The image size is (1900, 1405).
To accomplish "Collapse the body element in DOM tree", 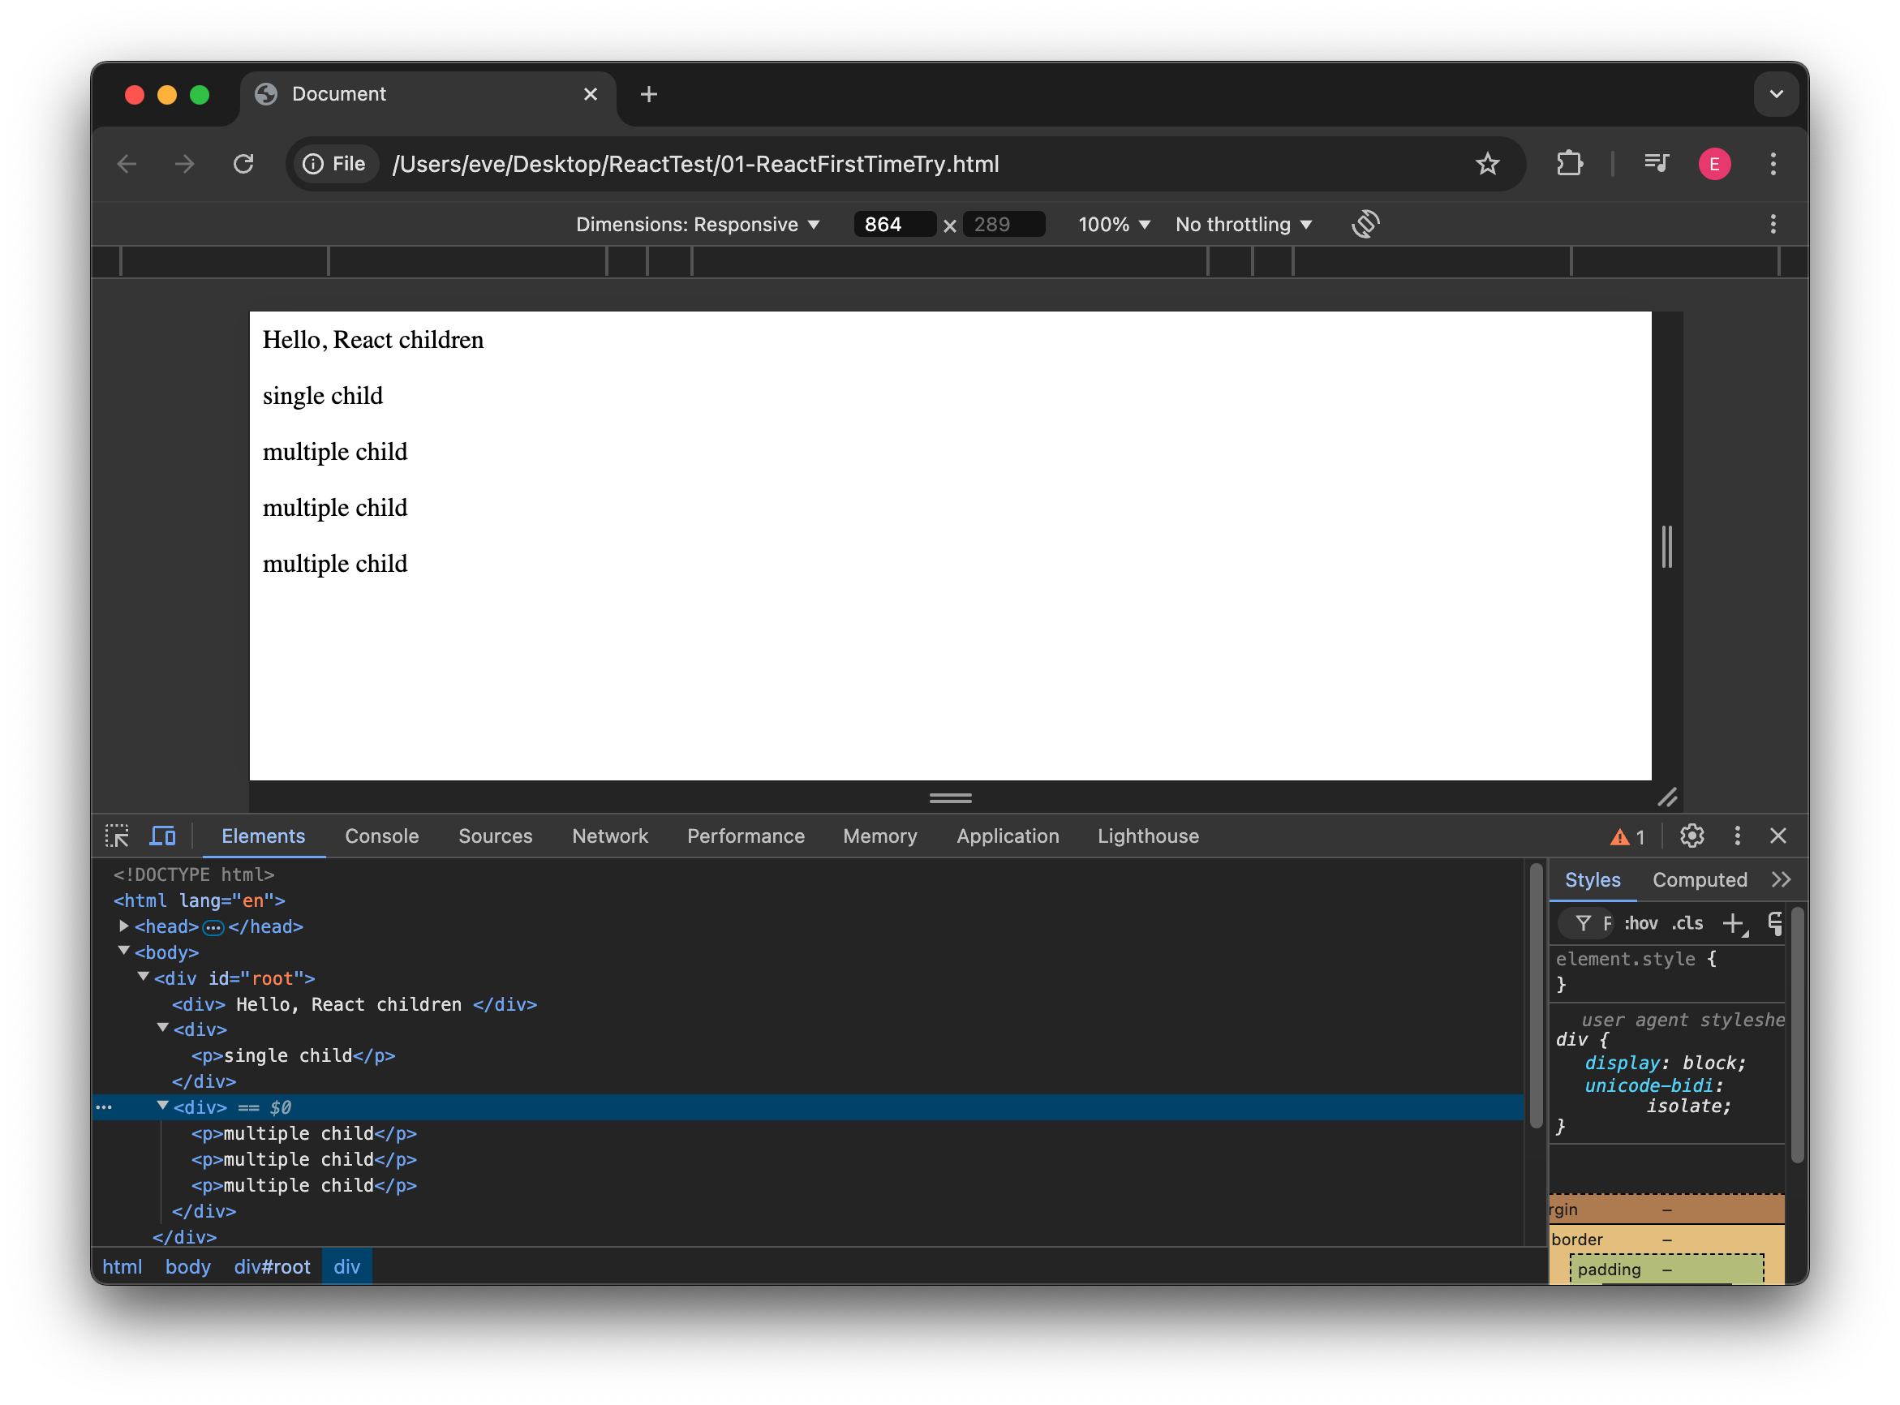I will tap(123, 952).
